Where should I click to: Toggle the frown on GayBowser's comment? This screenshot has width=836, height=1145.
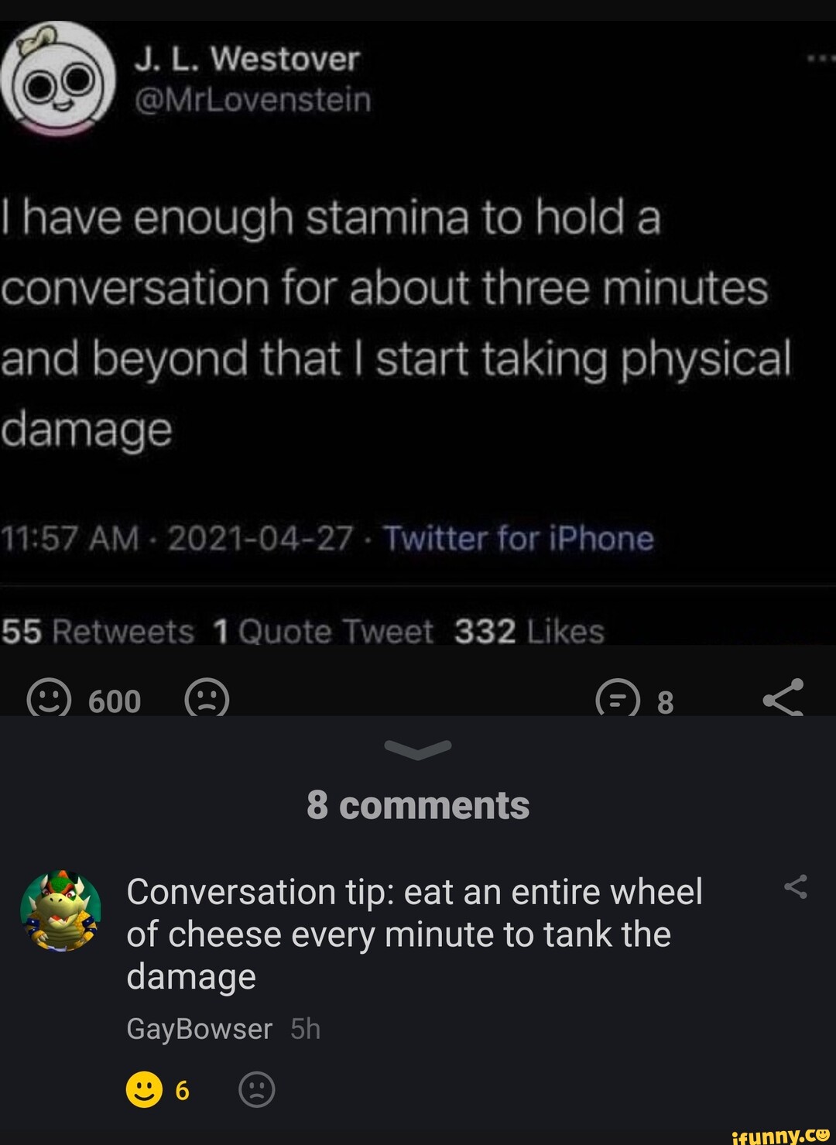tap(257, 1090)
